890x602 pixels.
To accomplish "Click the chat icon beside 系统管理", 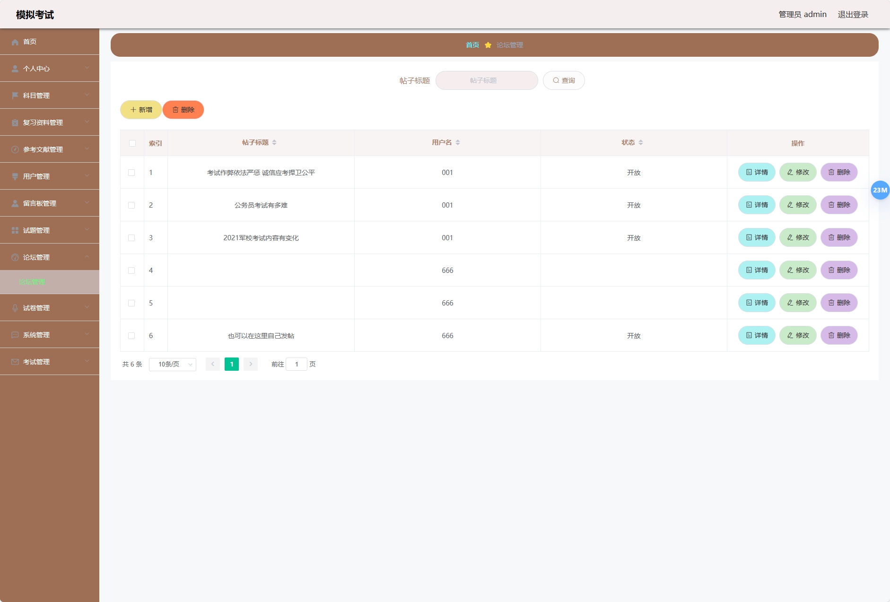I will 15,335.
